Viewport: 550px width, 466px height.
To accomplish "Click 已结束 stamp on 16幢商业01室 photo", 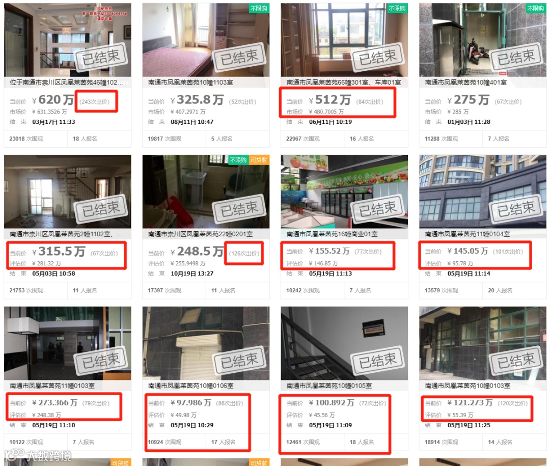I will (x=378, y=209).
